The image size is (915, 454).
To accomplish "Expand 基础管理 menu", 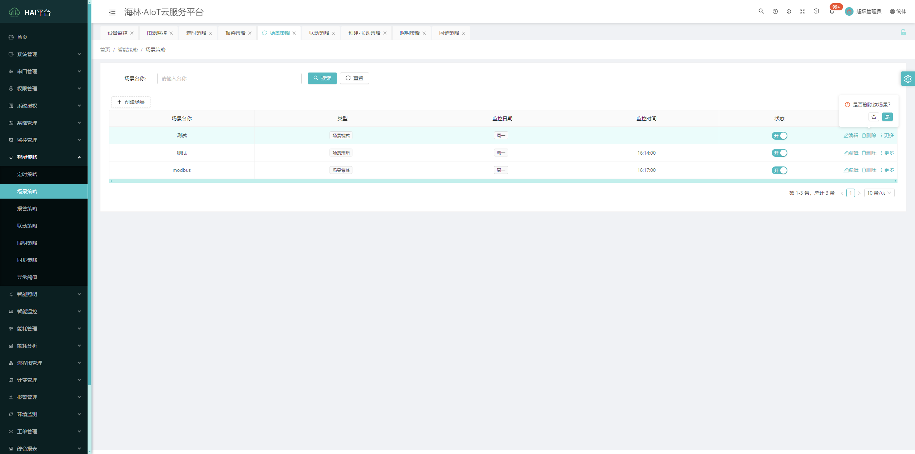I will click(x=44, y=123).
